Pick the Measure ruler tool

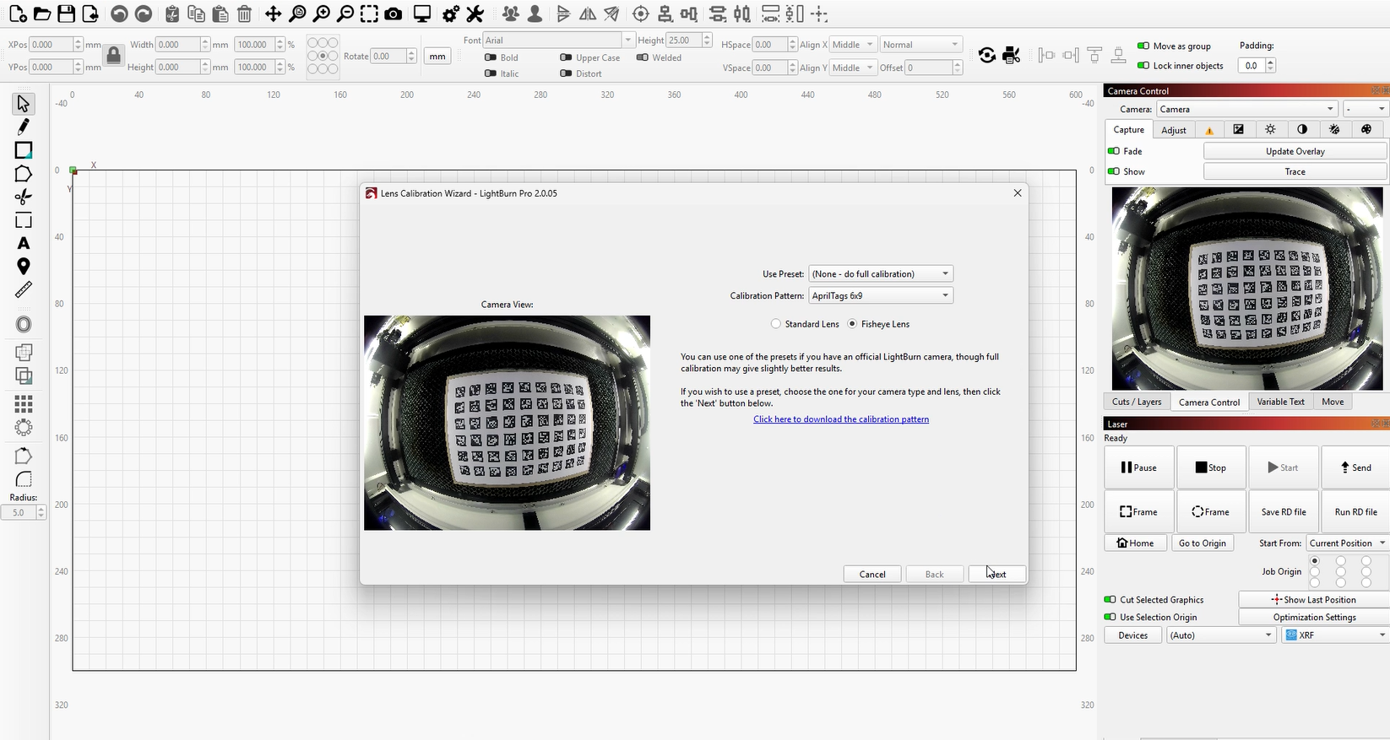coord(23,289)
